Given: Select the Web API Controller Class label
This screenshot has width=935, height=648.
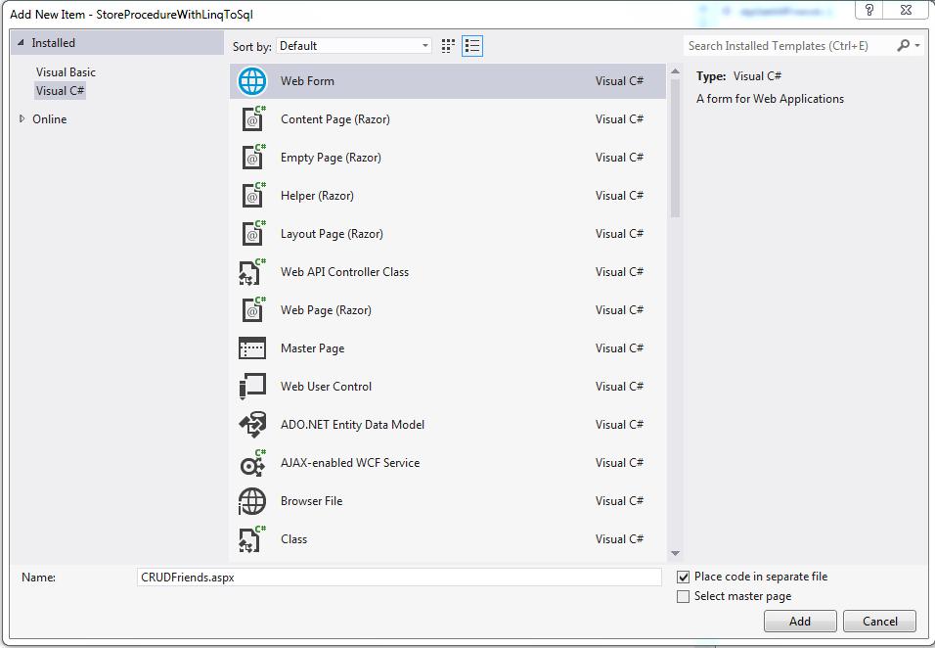Looking at the screenshot, I should point(344,272).
